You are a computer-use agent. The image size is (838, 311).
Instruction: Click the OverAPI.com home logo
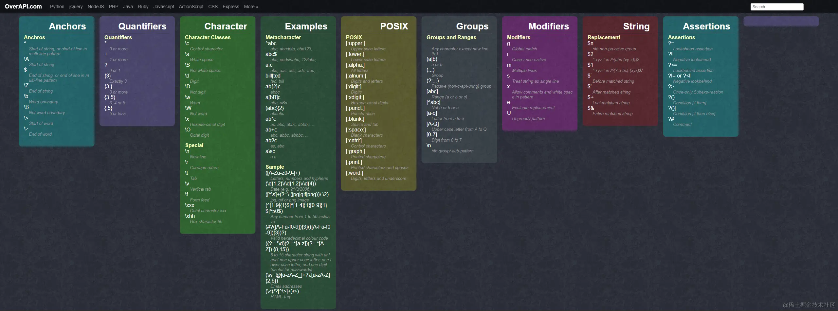click(23, 6)
